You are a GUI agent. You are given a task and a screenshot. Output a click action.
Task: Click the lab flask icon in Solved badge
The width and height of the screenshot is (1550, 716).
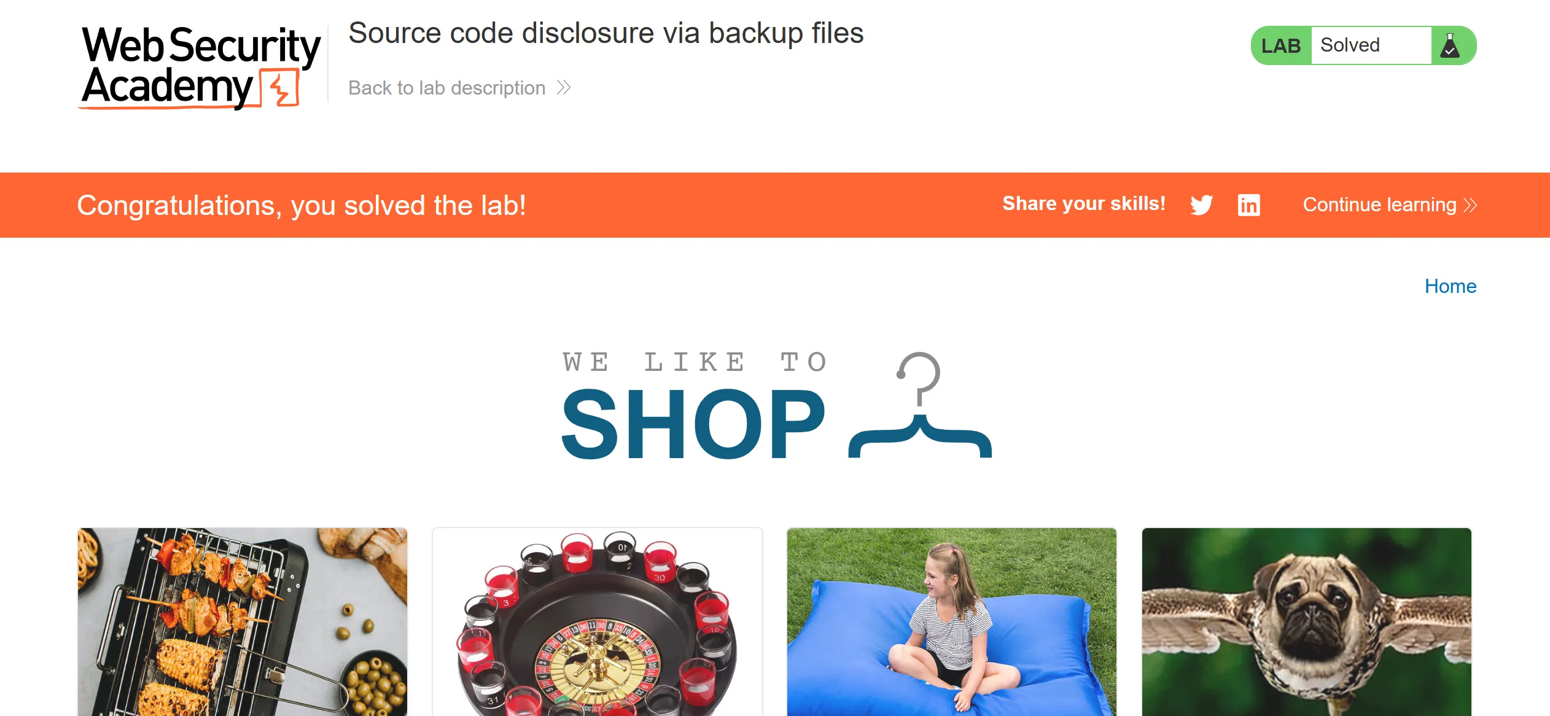(1450, 45)
